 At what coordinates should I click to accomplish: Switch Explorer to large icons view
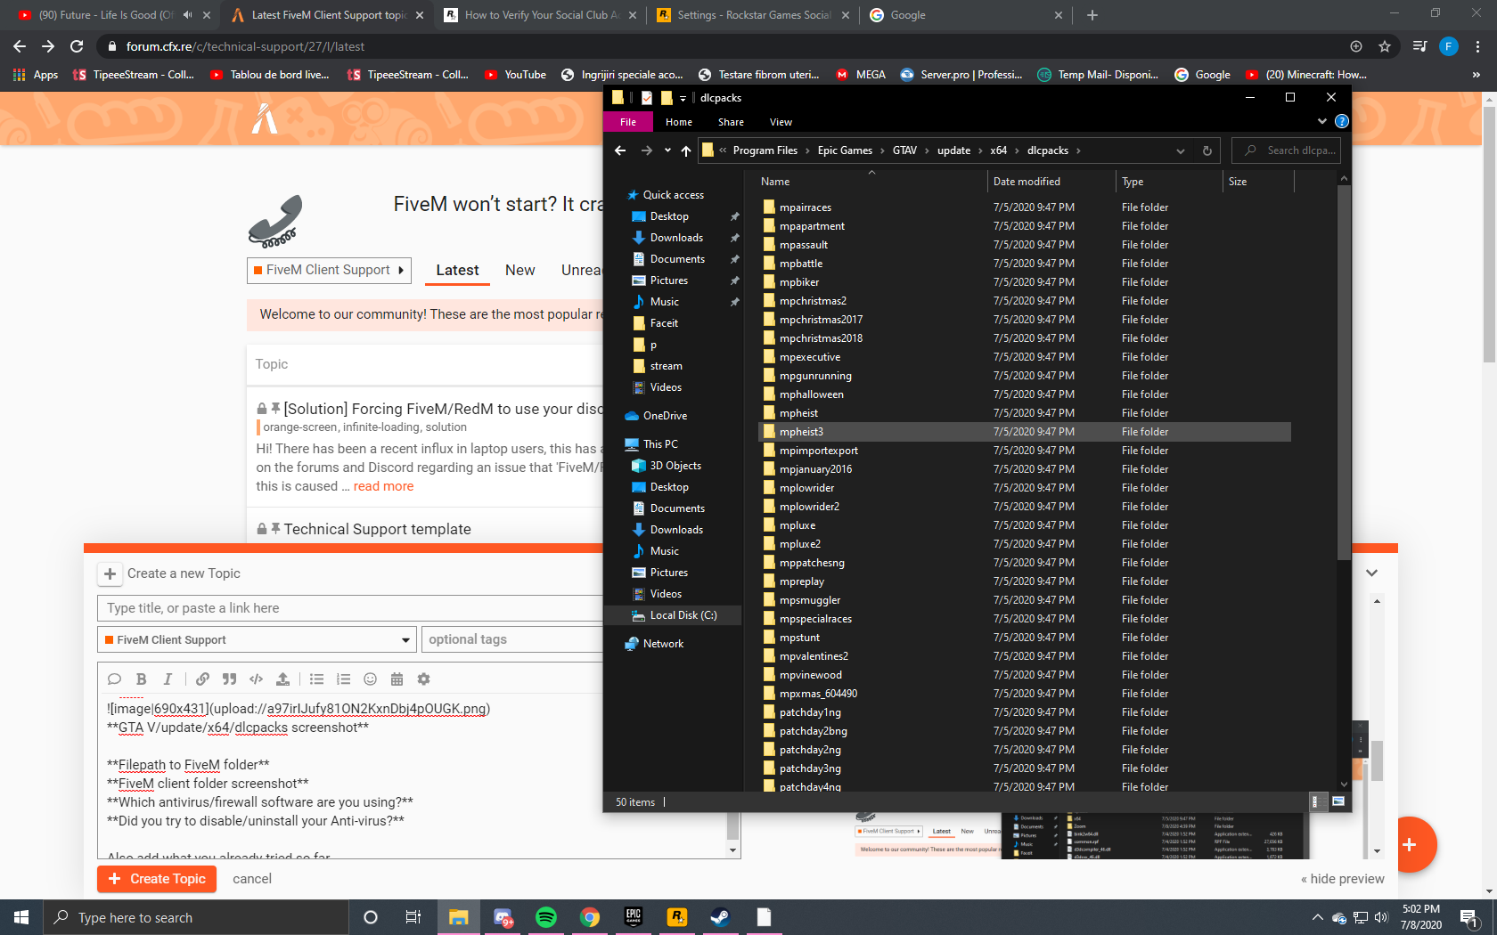[1337, 801]
